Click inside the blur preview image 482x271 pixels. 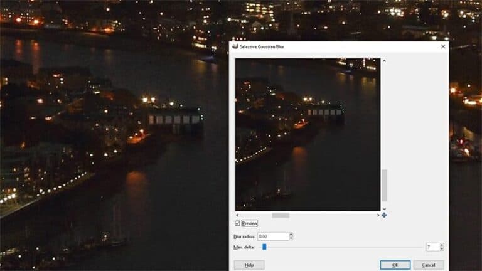(308, 135)
